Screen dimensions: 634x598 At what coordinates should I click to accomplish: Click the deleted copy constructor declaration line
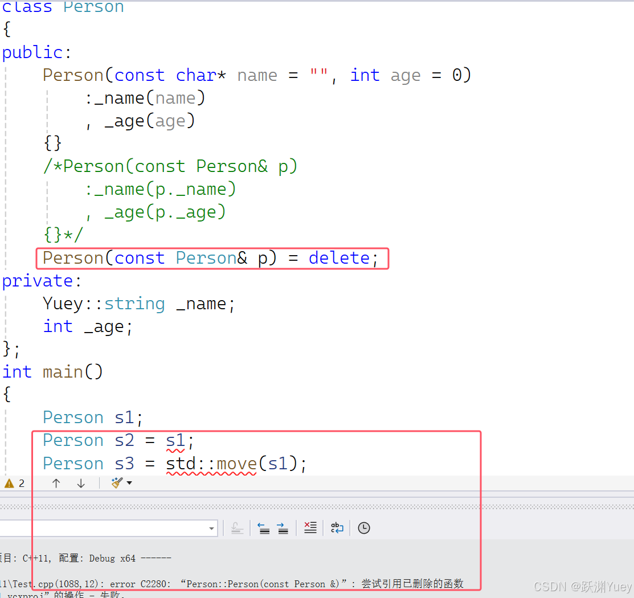click(211, 259)
